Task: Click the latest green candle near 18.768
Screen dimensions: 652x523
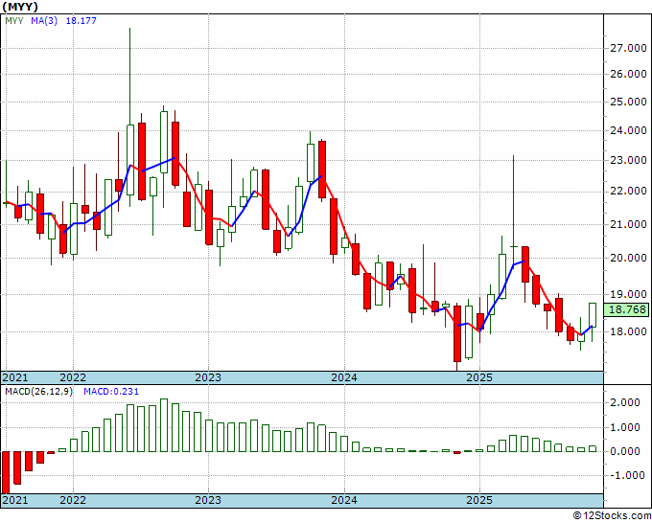Action: point(593,315)
